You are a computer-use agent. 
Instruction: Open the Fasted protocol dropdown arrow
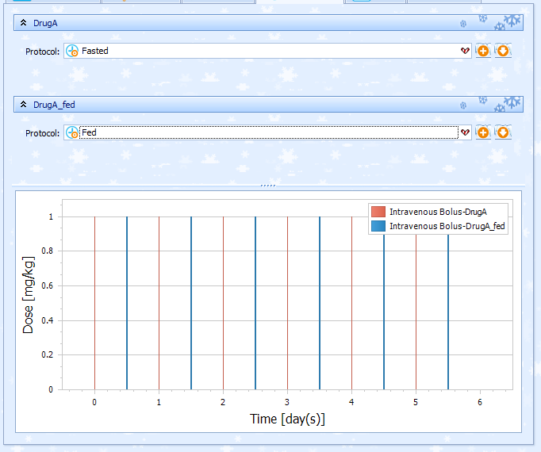[465, 51]
